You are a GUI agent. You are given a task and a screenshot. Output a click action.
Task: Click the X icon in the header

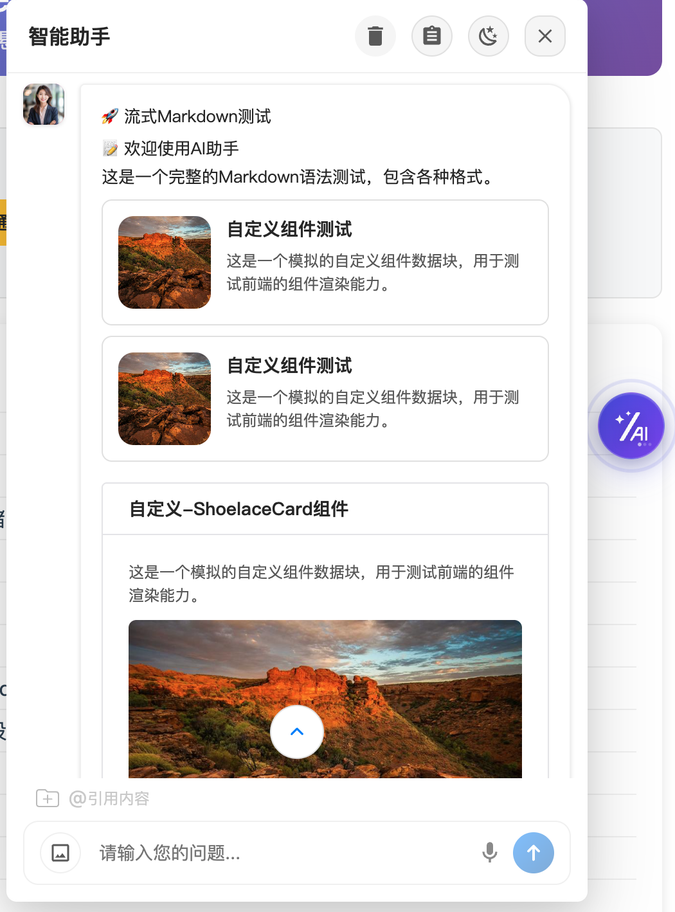tap(545, 36)
